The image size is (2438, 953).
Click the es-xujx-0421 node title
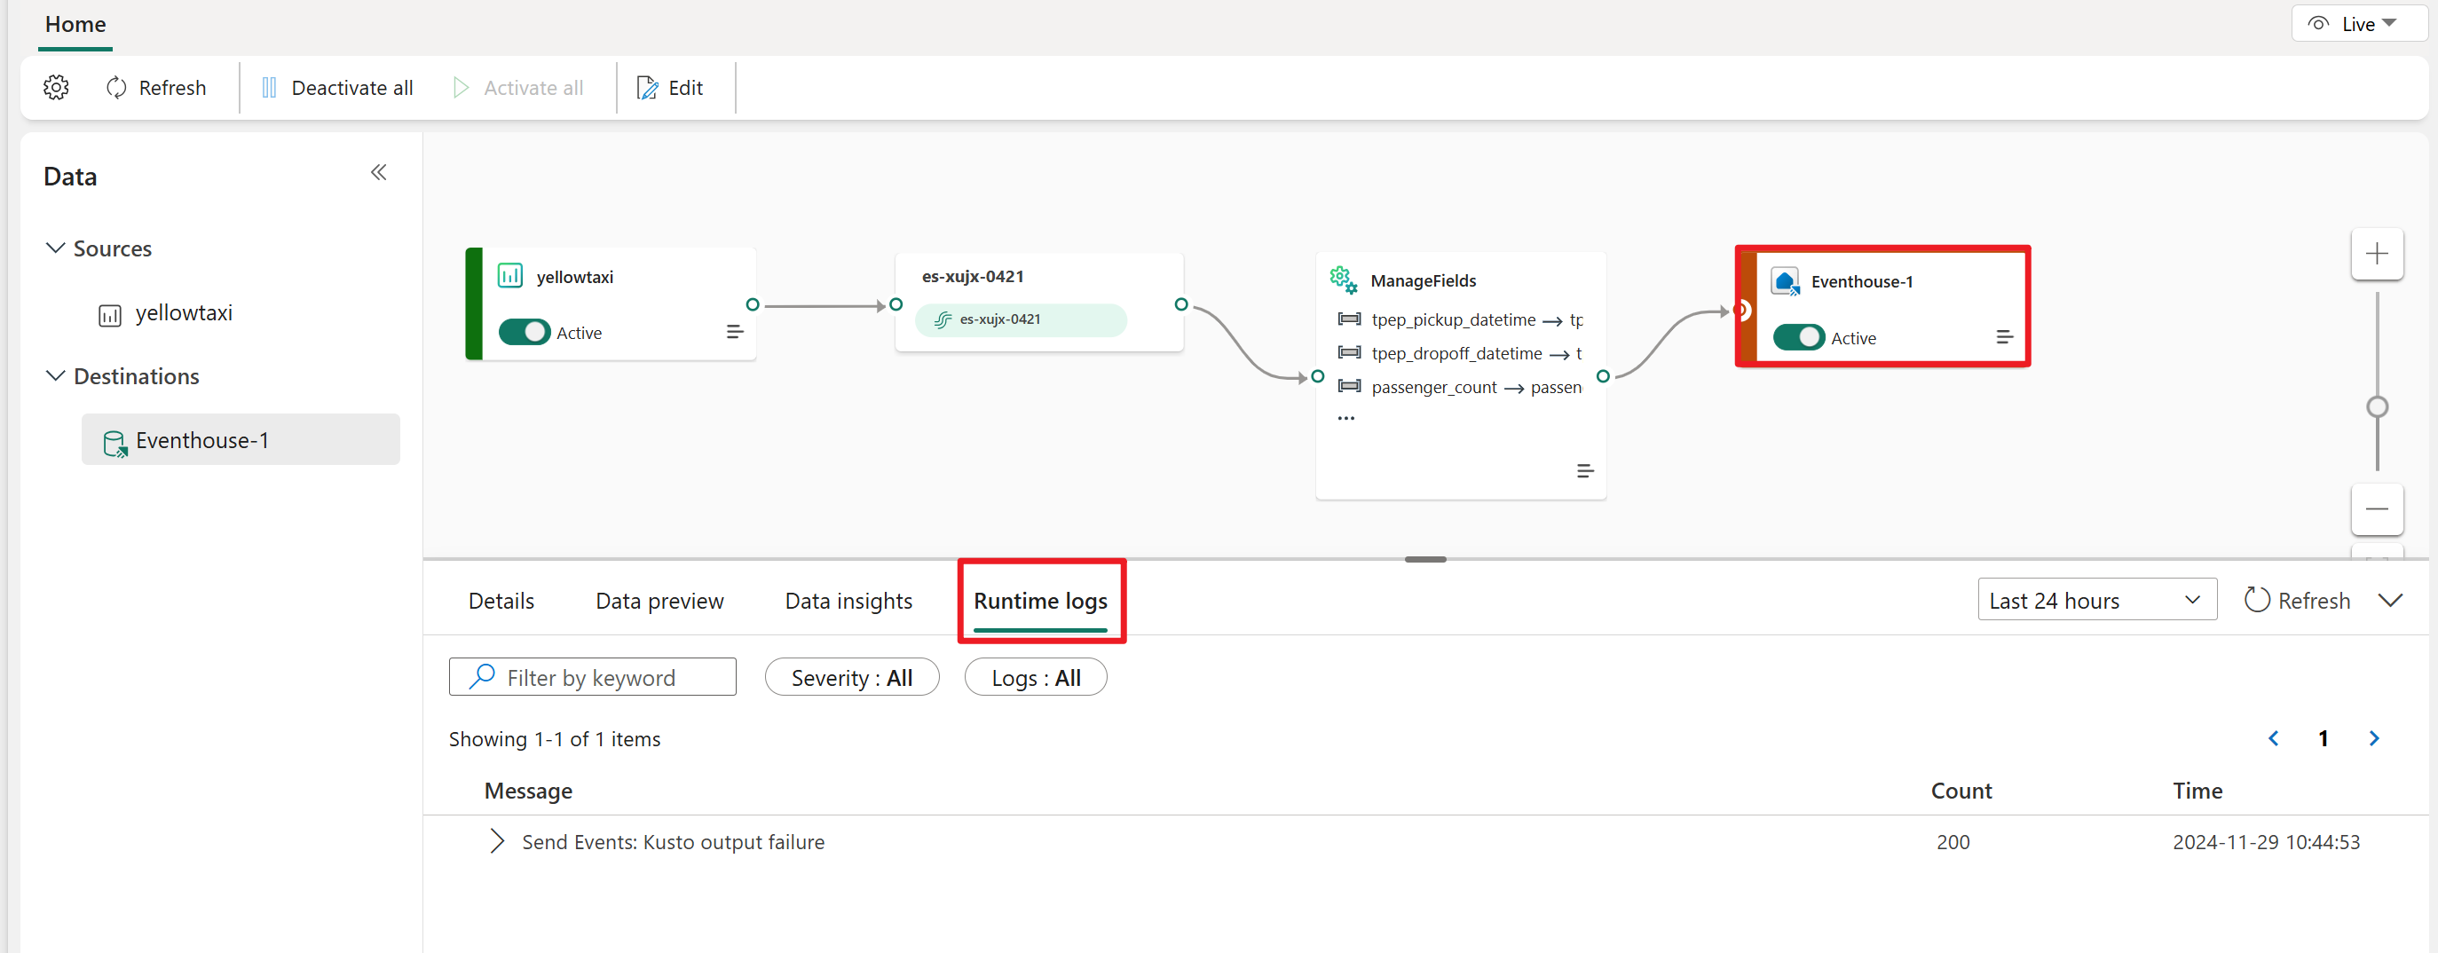pos(973,276)
